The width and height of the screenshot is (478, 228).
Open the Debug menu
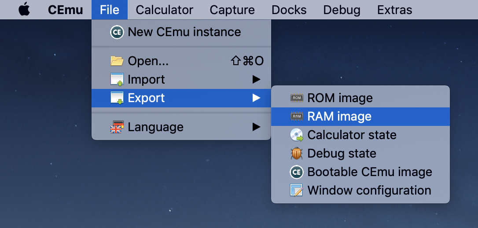pyautogui.click(x=342, y=10)
